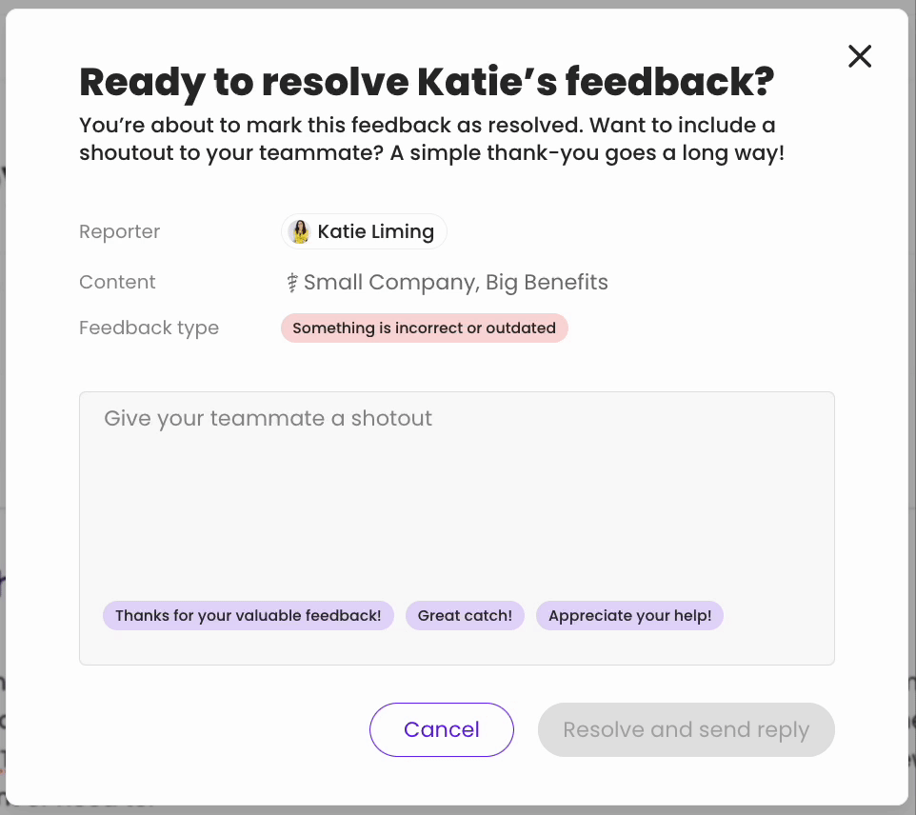Screen dimensions: 916x815
Task: Focus the teammate shoutout text box
Action: pyautogui.click(x=456, y=495)
